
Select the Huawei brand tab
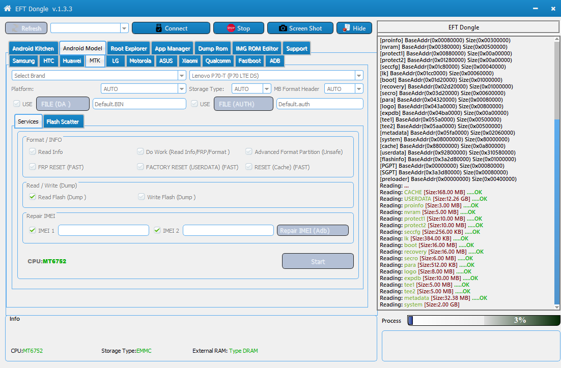coord(72,60)
